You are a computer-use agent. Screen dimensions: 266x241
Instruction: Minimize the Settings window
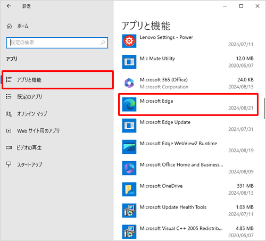click(x=225, y=6)
